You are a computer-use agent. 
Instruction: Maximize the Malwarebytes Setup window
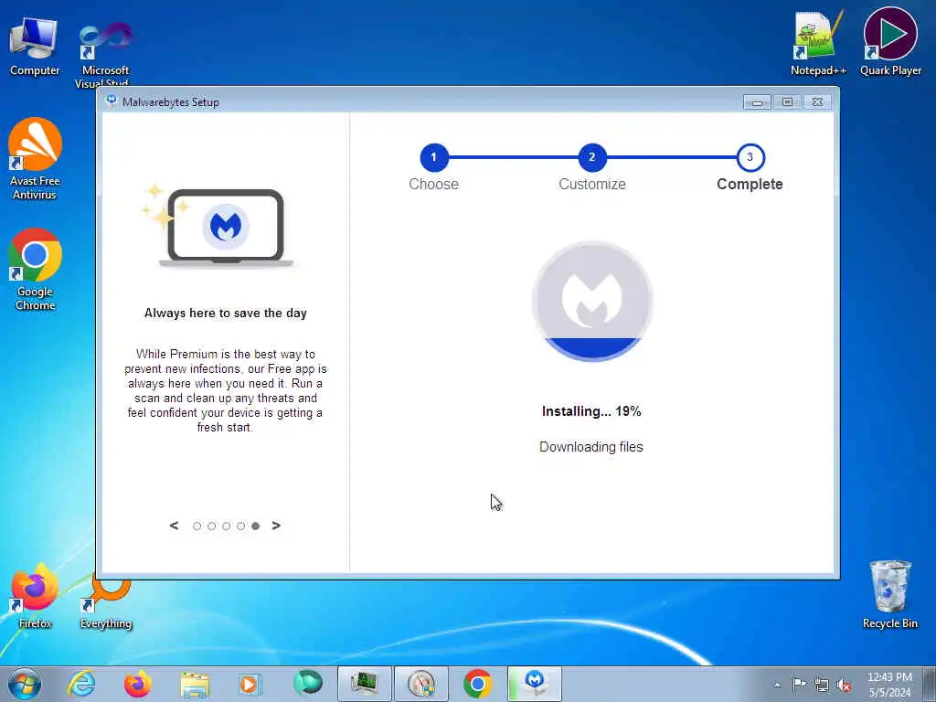point(787,102)
